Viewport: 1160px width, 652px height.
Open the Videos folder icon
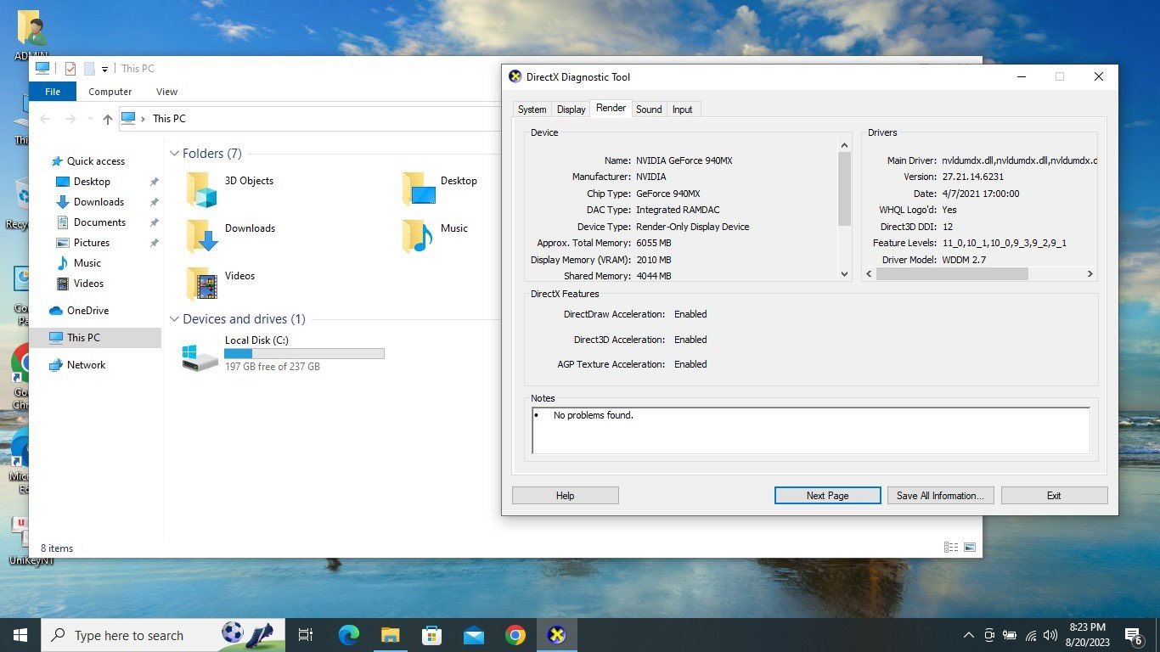(x=202, y=284)
